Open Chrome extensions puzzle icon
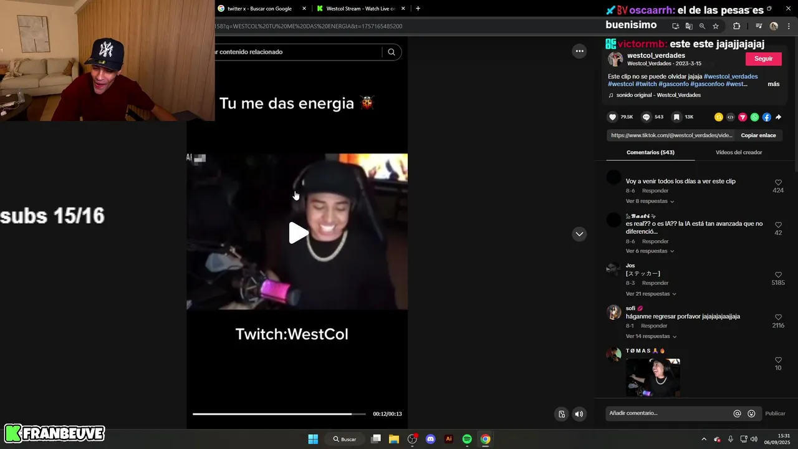798x449 pixels. pyautogui.click(x=737, y=26)
